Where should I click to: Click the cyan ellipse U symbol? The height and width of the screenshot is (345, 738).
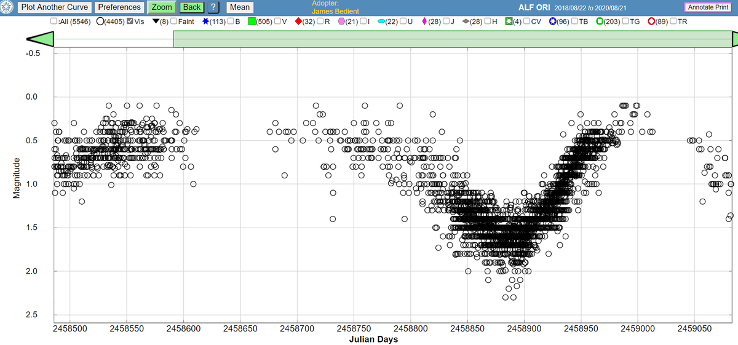381,22
